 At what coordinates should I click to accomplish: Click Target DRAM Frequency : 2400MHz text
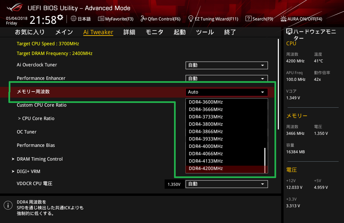[55, 53]
